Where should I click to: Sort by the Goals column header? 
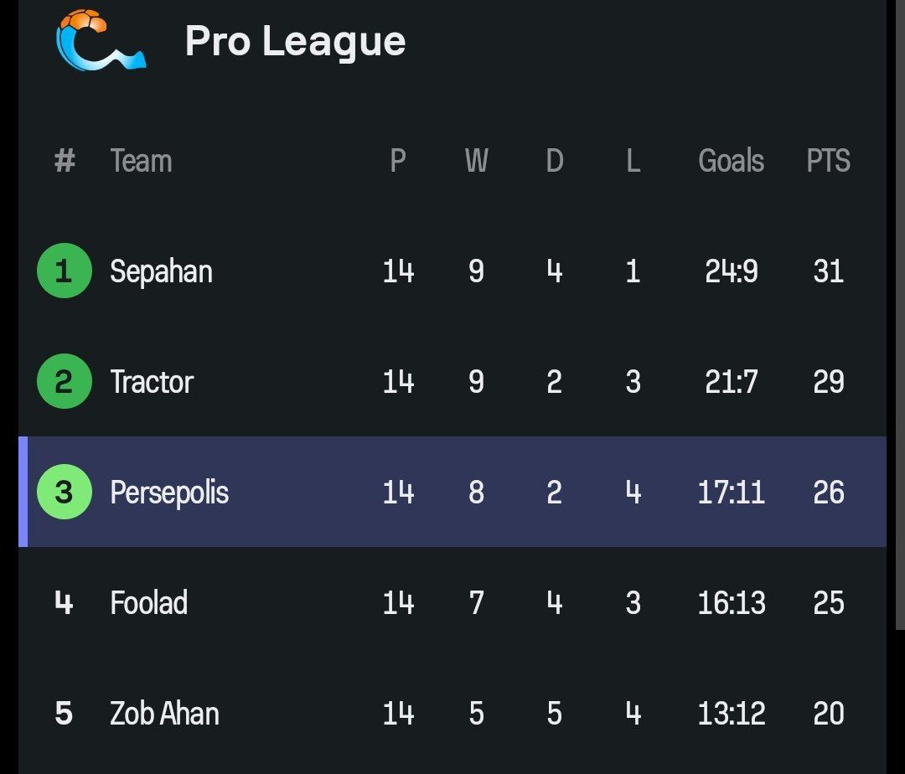732,160
